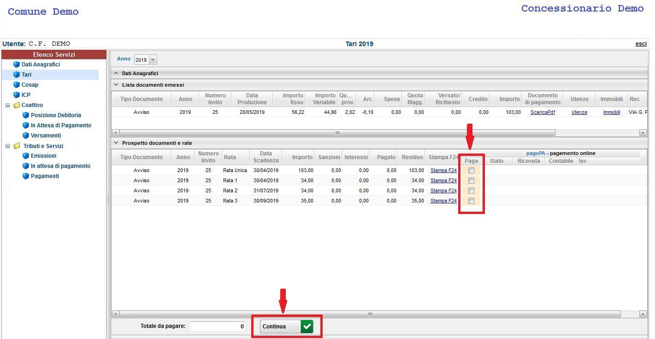Viewport: 655px width, 339px height.
Task: Open the Anno 2019 dropdown
Action: tap(153, 60)
